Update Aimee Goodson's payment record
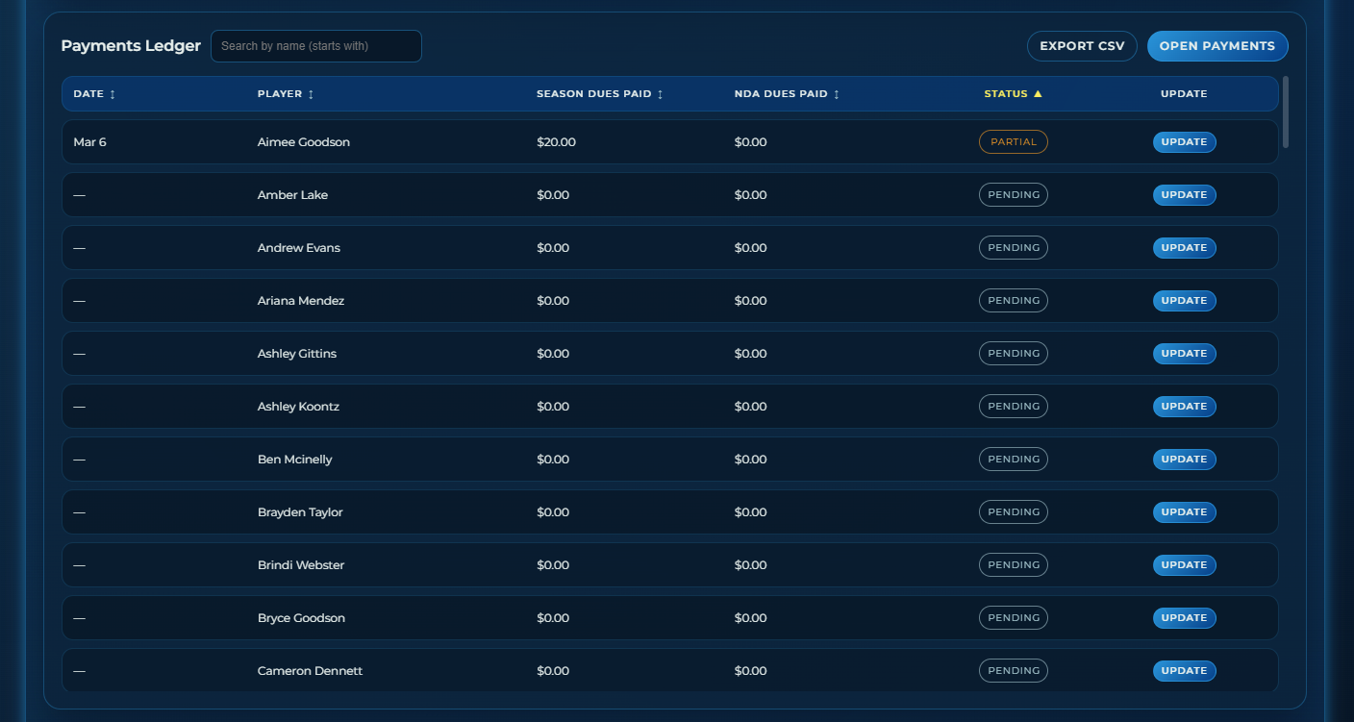 coord(1184,141)
